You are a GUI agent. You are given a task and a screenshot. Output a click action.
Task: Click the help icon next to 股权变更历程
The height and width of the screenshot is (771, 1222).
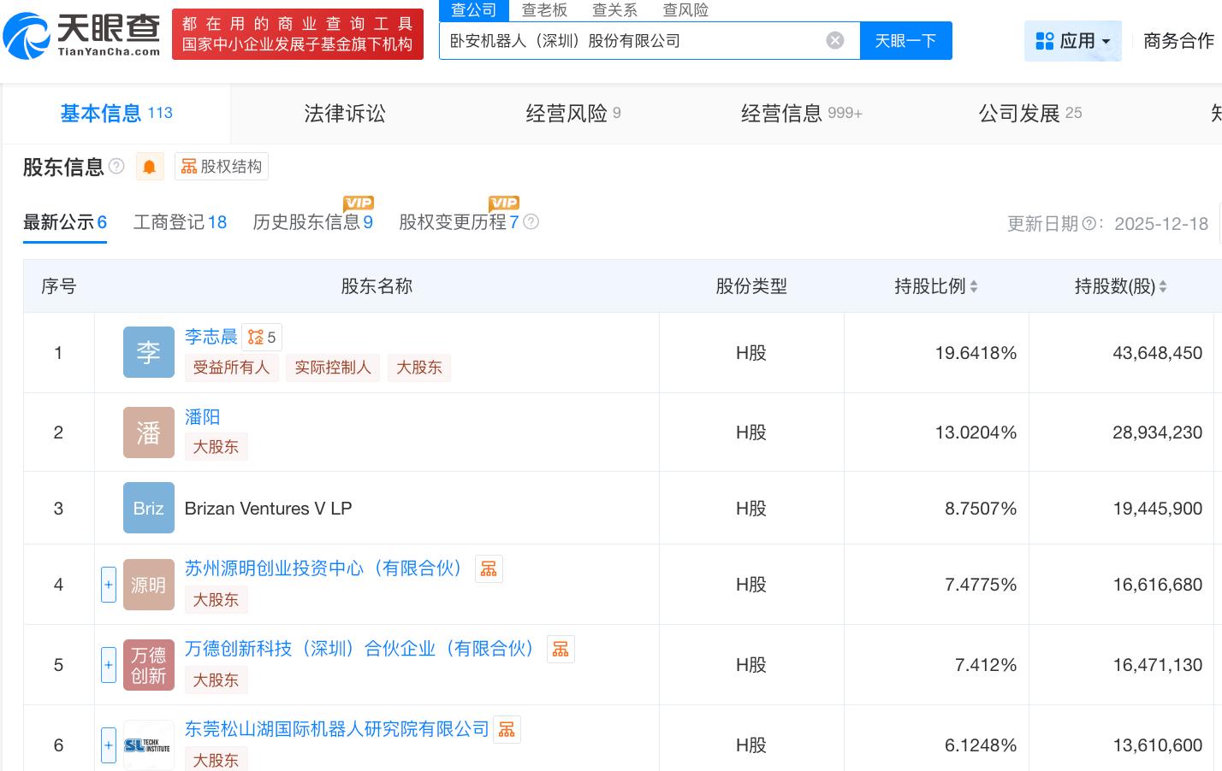(531, 222)
